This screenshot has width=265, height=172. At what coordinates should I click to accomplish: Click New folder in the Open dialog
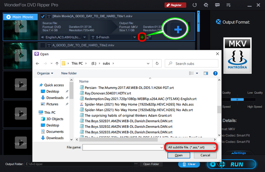(69, 73)
